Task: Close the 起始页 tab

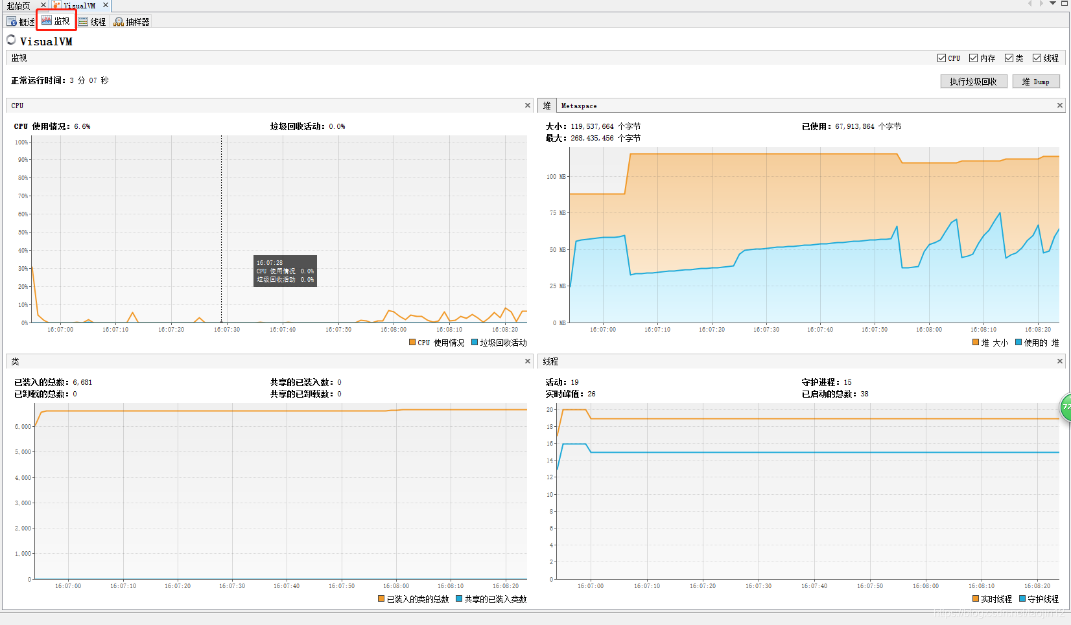Action: coord(43,5)
